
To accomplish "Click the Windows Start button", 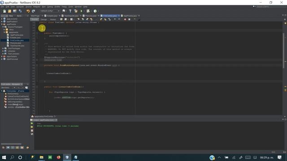I will point(4,157).
